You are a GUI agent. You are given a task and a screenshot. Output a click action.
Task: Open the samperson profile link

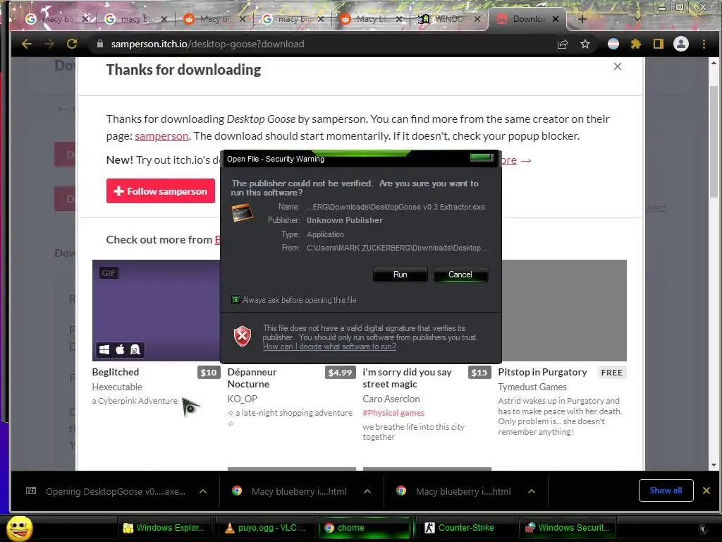[x=161, y=136]
